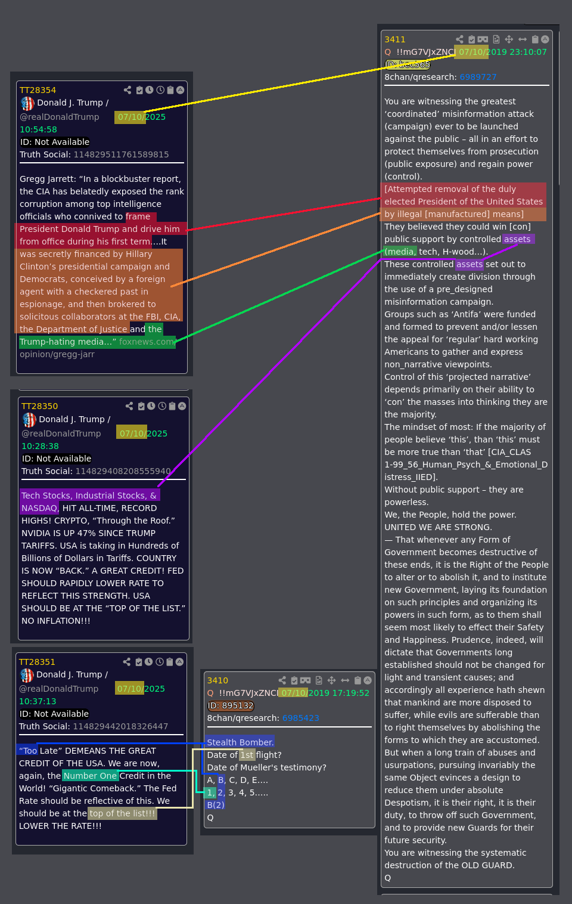Click ID 895132 badge on post 3410

(x=231, y=705)
